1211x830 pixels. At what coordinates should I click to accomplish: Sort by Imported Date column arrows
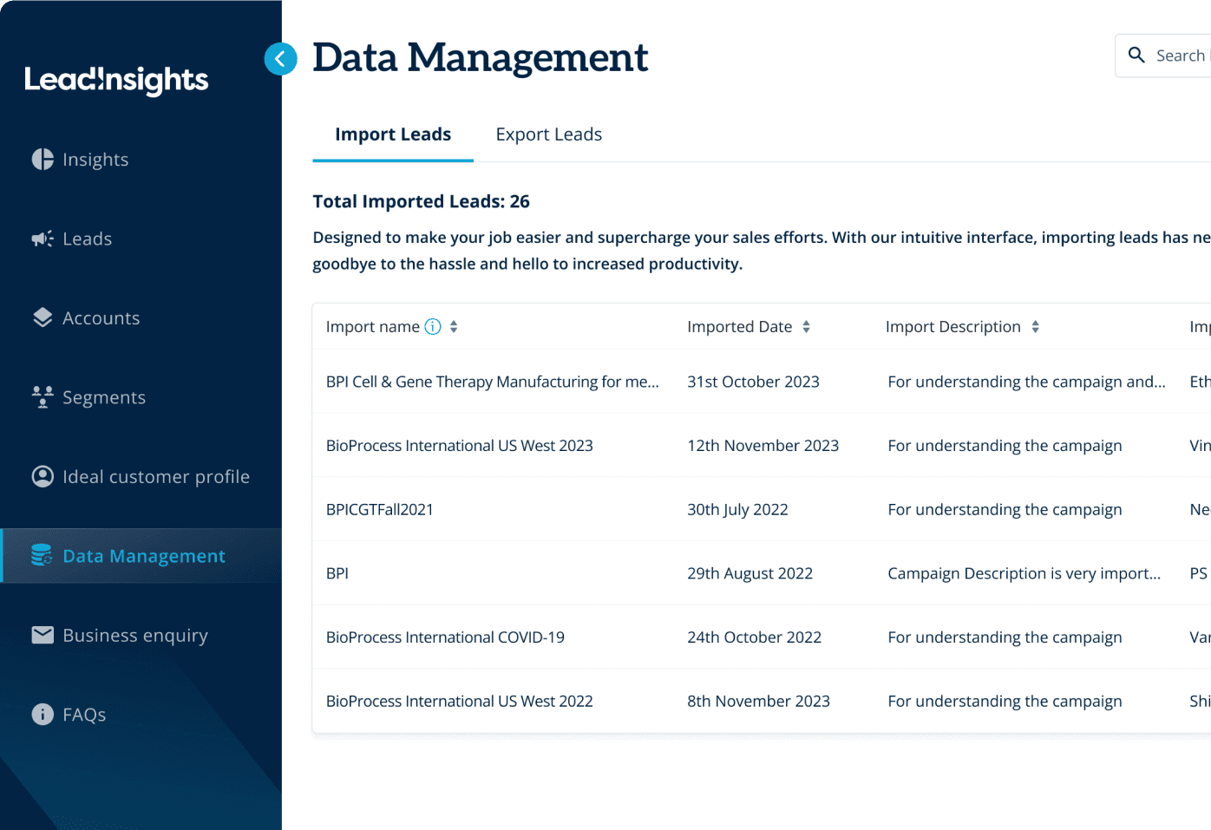806,326
